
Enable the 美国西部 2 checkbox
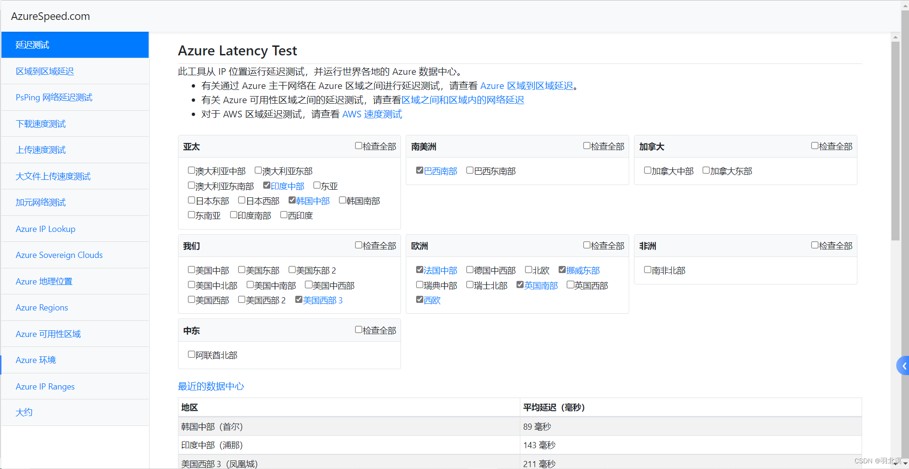click(x=241, y=300)
